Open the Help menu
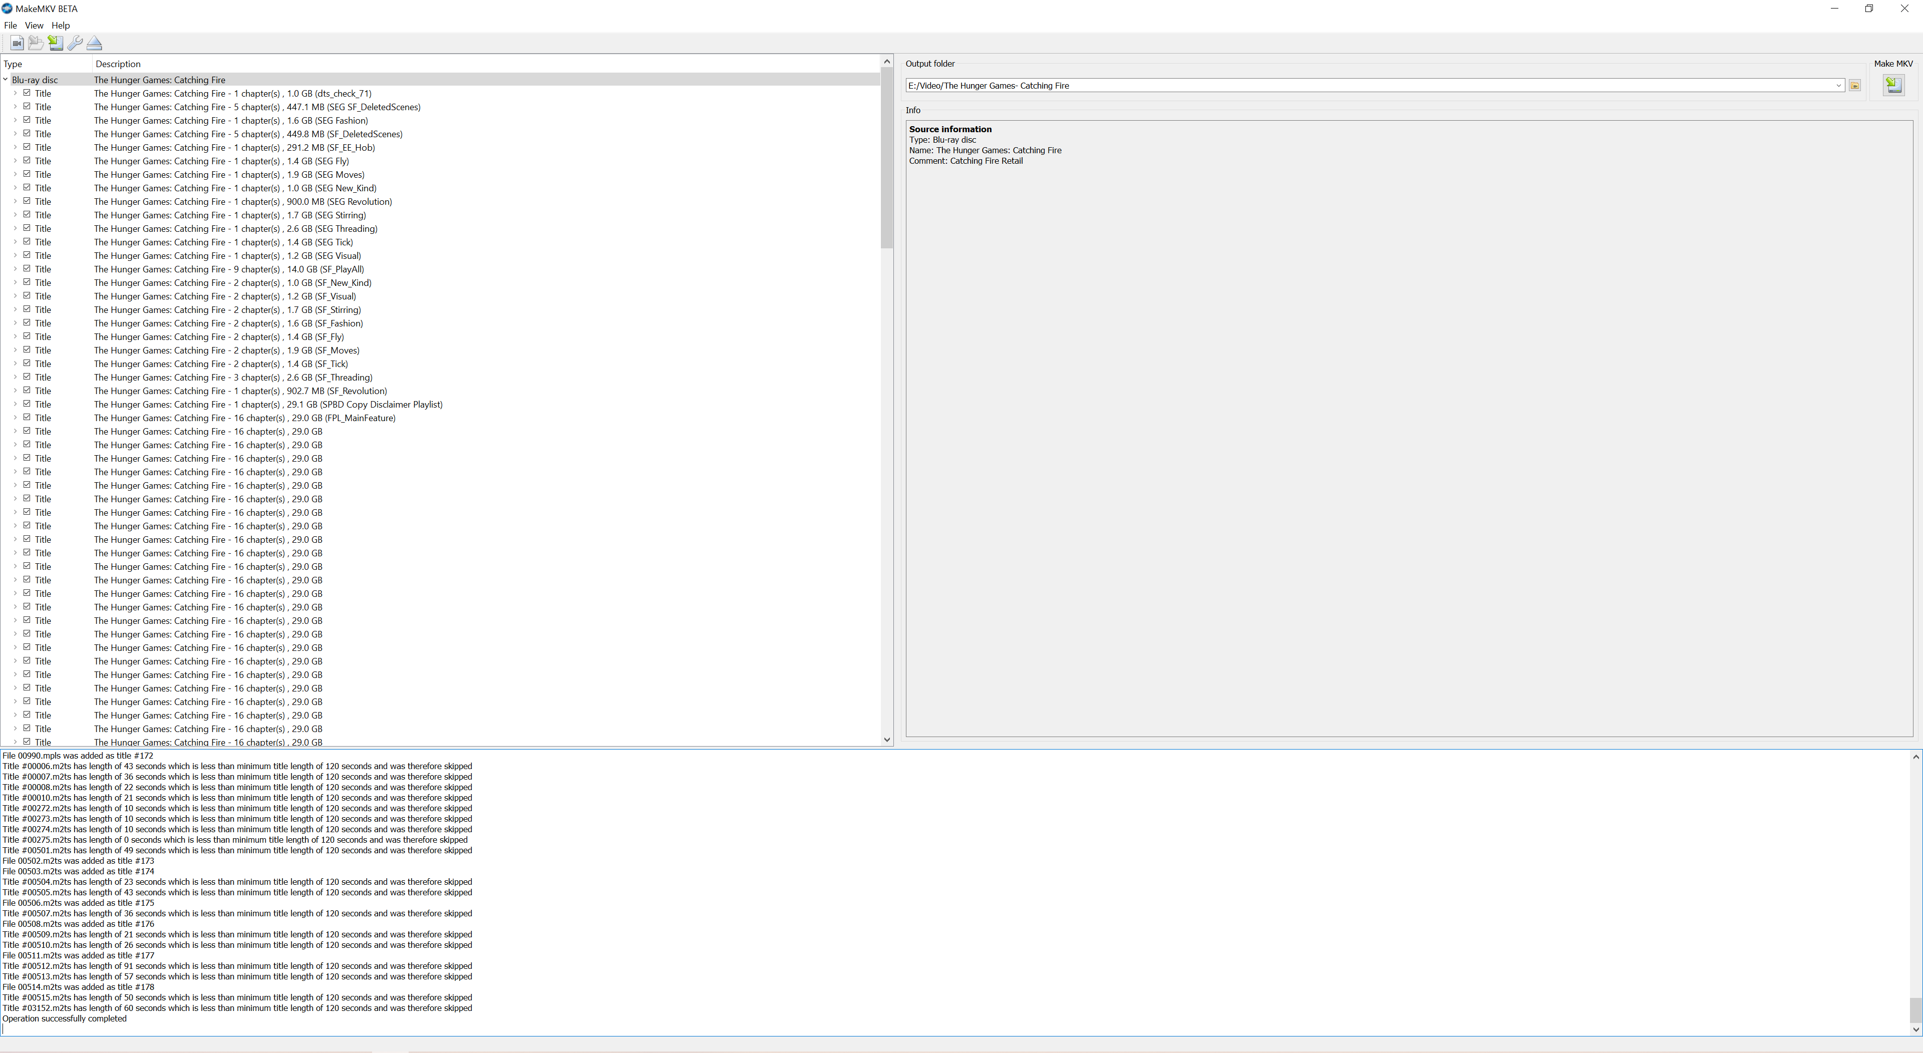 [x=61, y=26]
